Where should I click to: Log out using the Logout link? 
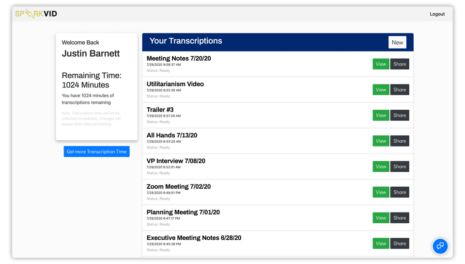click(437, 14)
